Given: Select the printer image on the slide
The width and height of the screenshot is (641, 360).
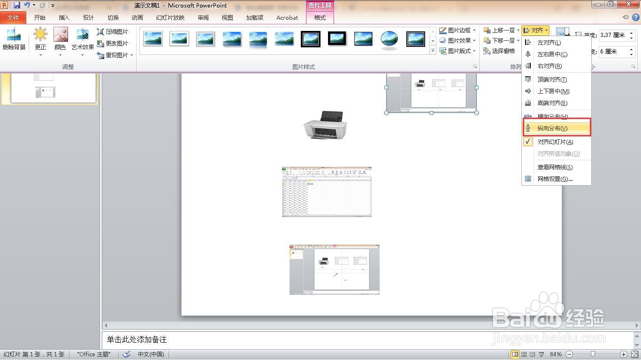Looking at the screenshot, I should [x=326, y=125].
